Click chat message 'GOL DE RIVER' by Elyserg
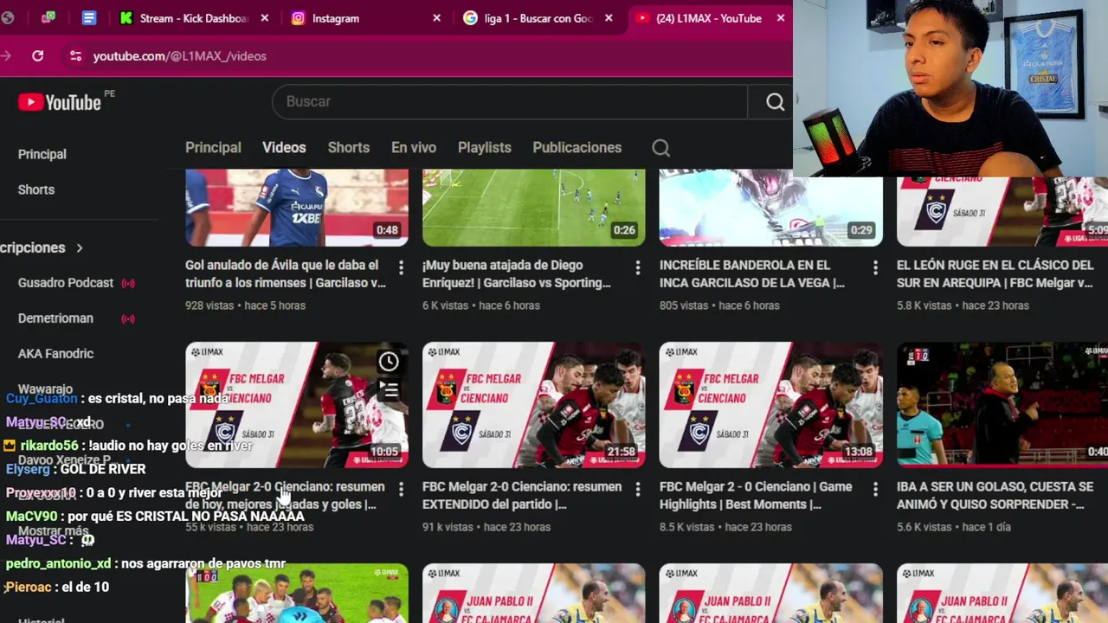The height and width of the screenshot is (623, 1108). [x=103, y=469]
